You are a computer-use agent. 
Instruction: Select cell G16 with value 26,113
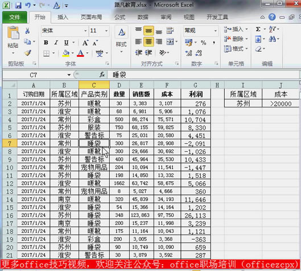coord(196,215)
